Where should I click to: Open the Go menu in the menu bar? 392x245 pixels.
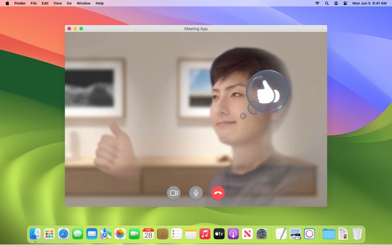tap(69, 3)
